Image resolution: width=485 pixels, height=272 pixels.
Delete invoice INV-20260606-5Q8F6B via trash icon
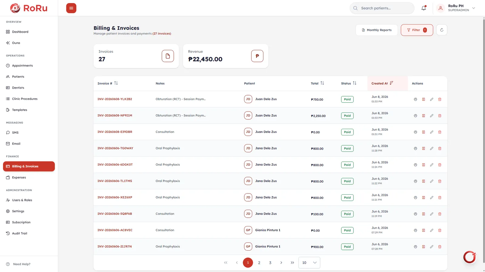coord(440,214)
